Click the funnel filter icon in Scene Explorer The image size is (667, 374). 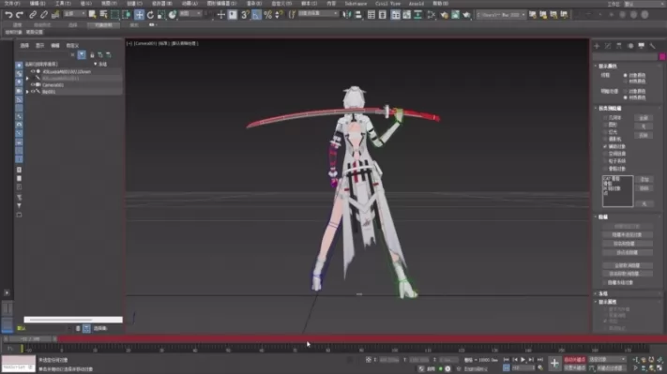click(82, 54)
